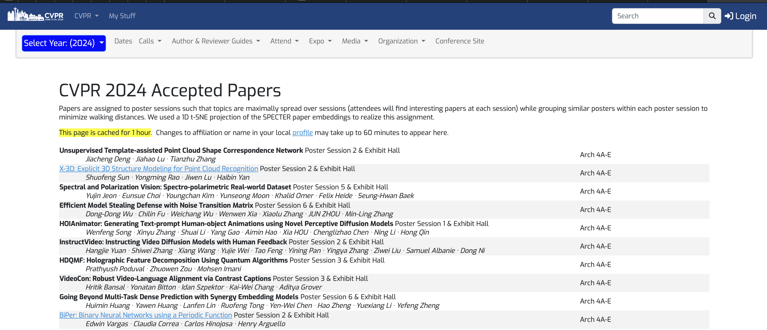Expand the Media menu
The width and height of the screenshot is (767, 330).
tap(355, 41)
